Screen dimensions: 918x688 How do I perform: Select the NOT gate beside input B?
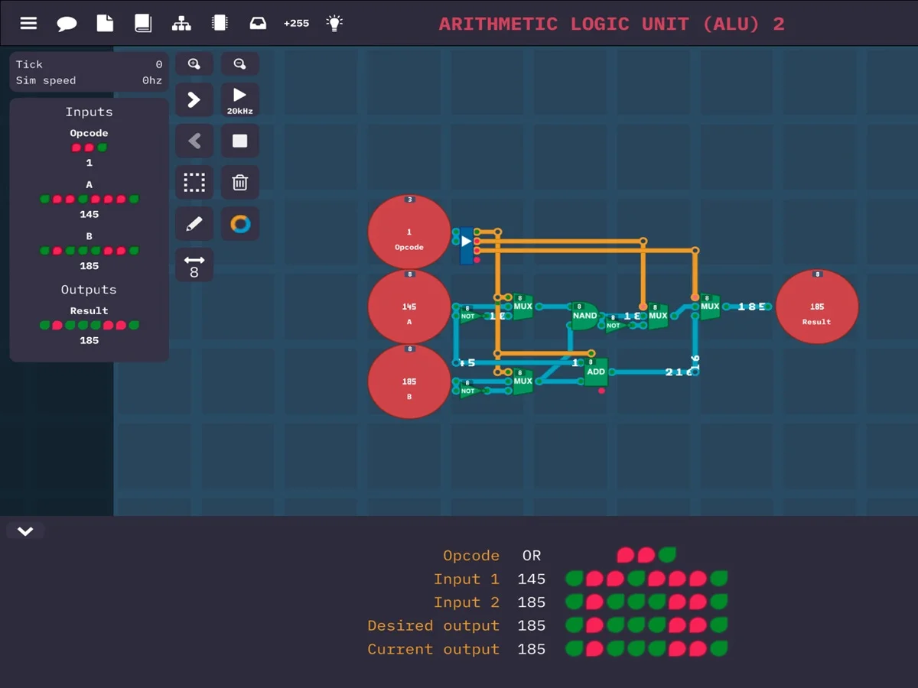click(468, 390)
